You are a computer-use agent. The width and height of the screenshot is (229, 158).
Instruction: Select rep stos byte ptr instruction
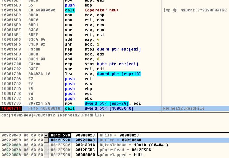pos(114,64)
